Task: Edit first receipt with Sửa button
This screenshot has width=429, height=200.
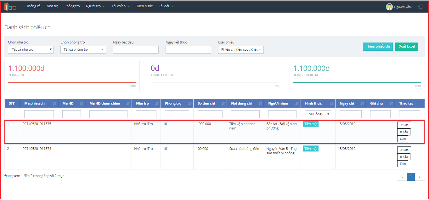Action: point(404,125)
